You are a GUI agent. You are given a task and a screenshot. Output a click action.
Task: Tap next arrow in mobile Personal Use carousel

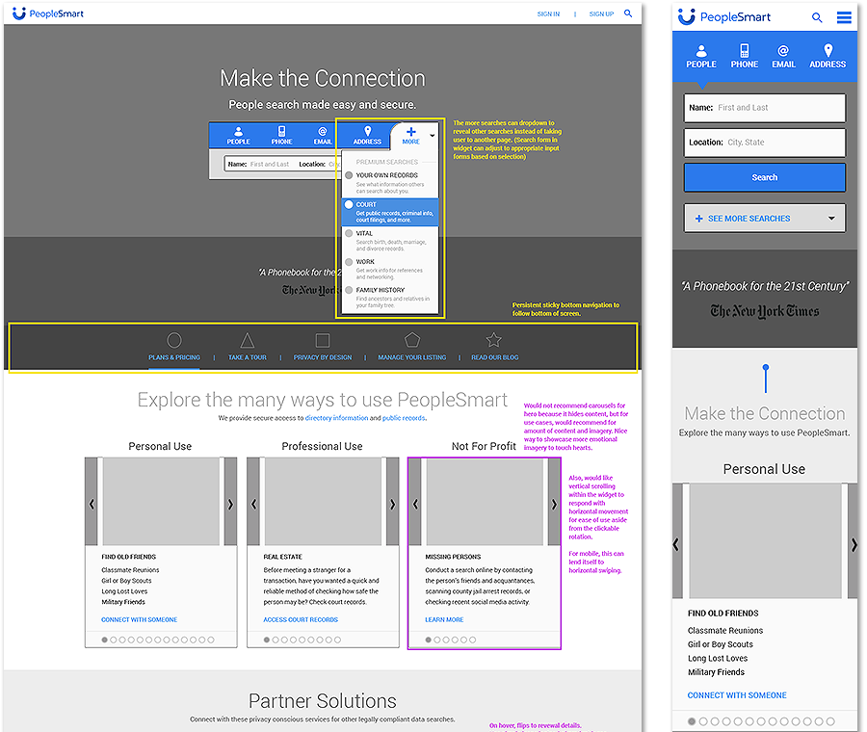point(854,544)
